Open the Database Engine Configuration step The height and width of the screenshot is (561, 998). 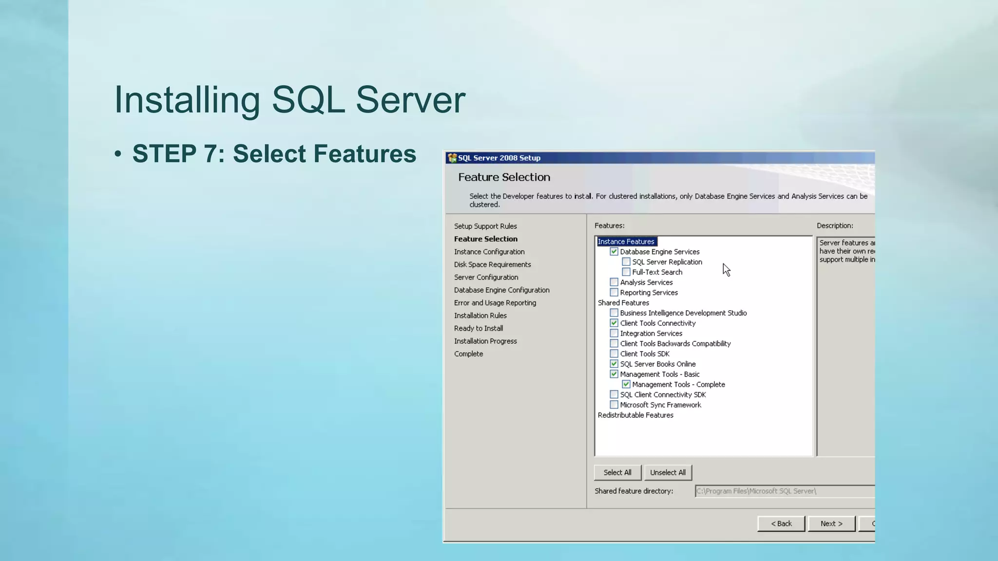[502, 290]
